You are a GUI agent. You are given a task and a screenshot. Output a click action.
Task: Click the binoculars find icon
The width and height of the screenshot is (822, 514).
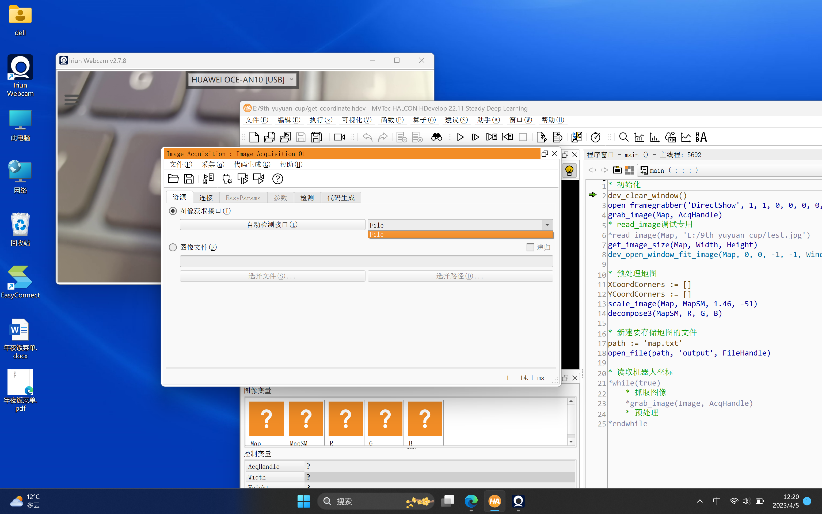(x=436, y=137)
